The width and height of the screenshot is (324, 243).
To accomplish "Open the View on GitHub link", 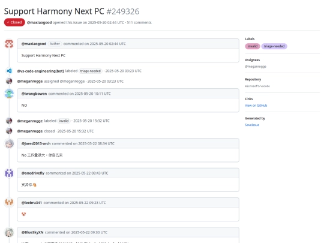I will pos(256,106).
